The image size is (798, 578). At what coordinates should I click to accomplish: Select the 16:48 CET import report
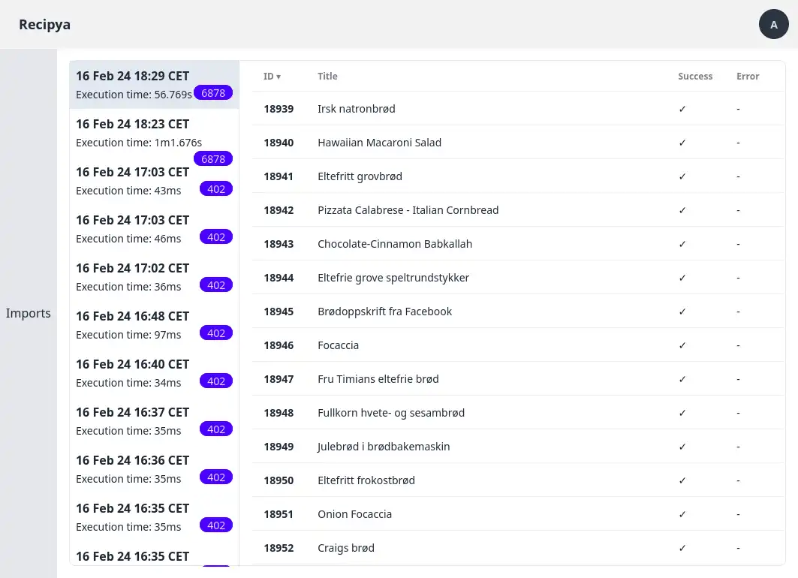pyautogui.click(x=154, y=325)
